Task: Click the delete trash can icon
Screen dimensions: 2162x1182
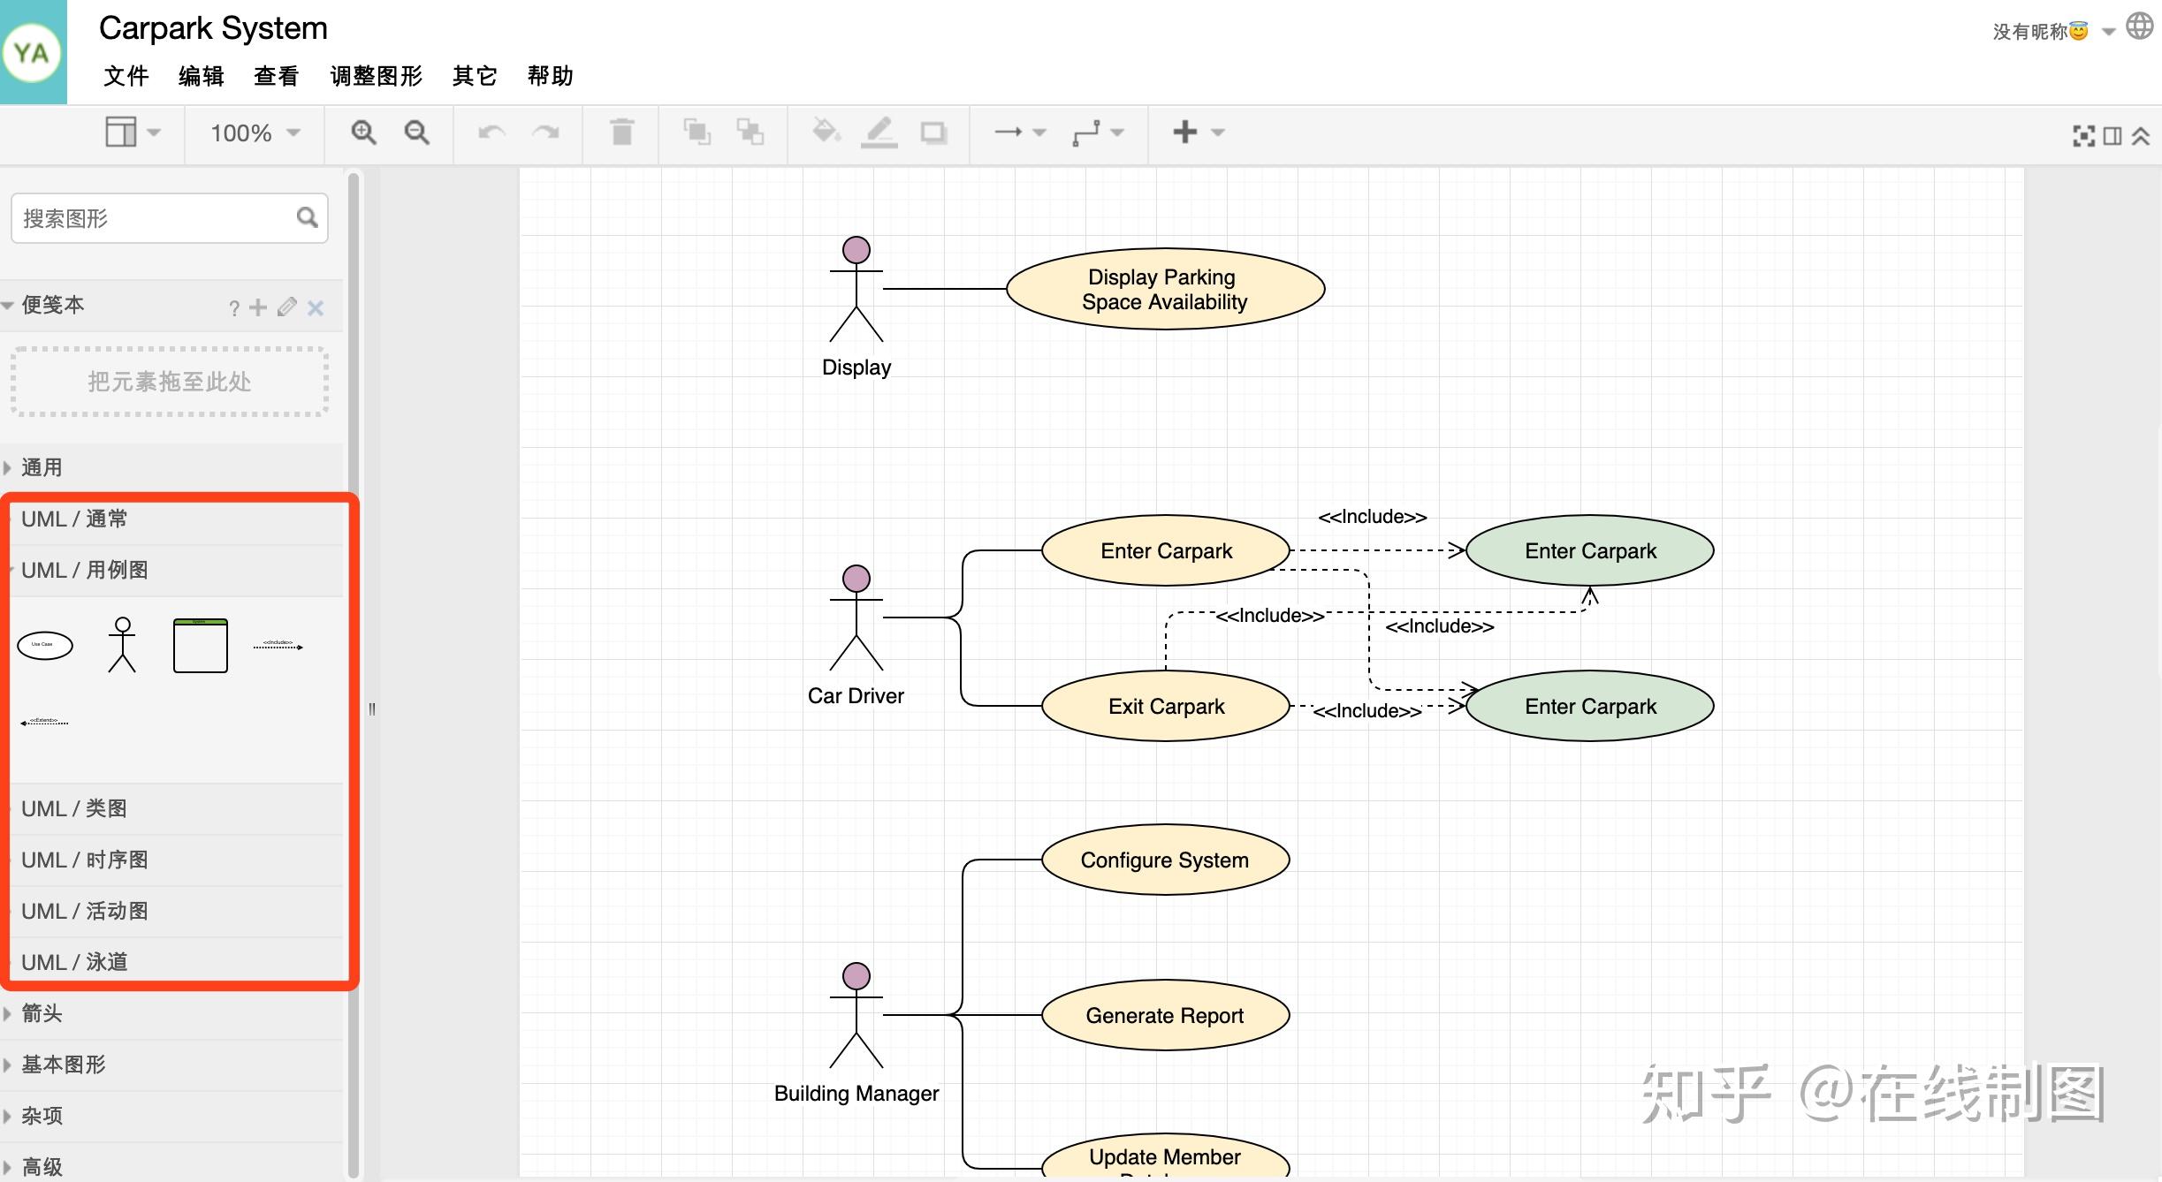Action: [x=622, y=132]
